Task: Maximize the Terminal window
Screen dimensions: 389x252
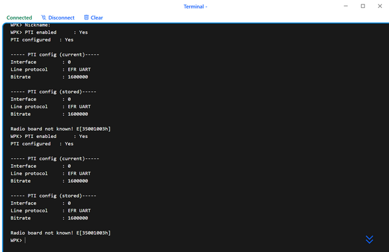Action: click(x=362, y=6)
